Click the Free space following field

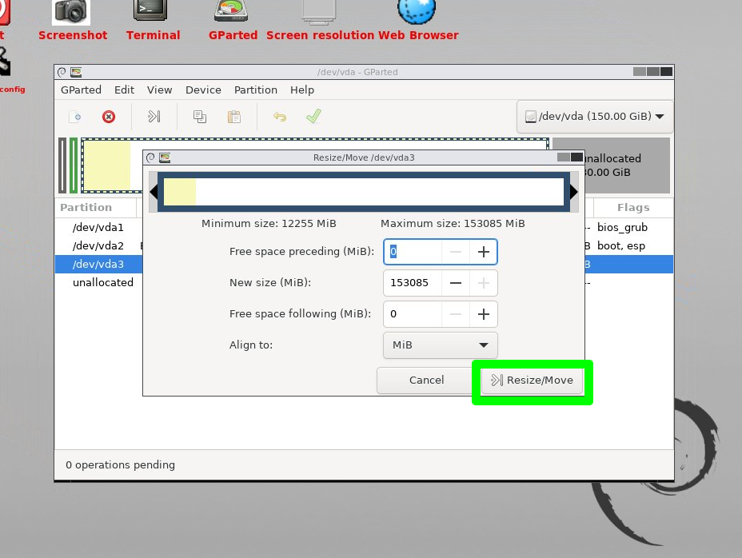click(x=413, y=314)
